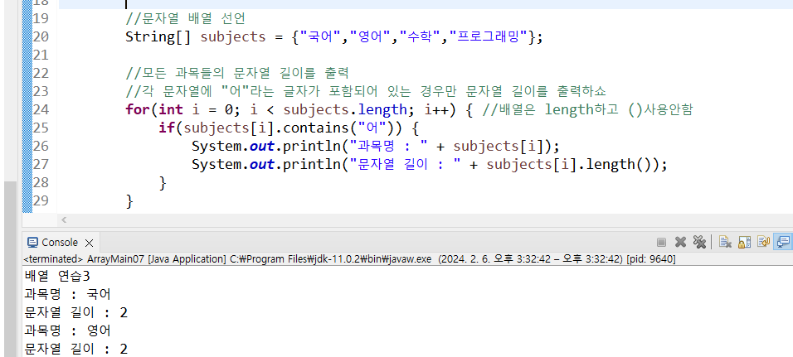
Task: Click "문자열 길이 : 2" directly below 영어
Action: tap(75, 349)
